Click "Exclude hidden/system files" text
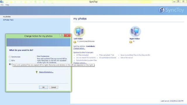This screenshot has height=105, width=187. tap(86, 60)
